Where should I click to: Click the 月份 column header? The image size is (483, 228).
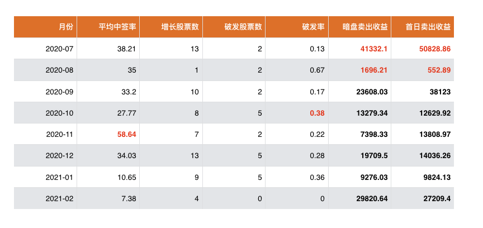click(65, 27)
